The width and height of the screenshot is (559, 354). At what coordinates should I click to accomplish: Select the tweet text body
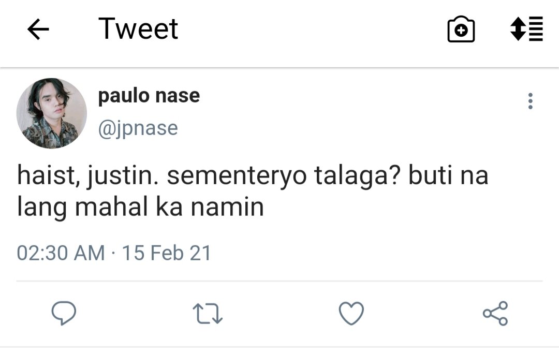click(253, 191)
